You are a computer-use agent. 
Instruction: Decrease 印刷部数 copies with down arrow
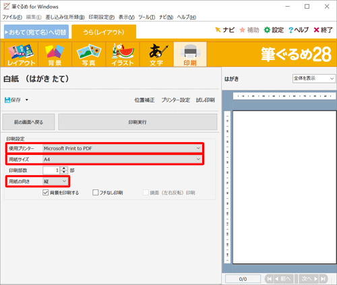(x=64, y=172)
